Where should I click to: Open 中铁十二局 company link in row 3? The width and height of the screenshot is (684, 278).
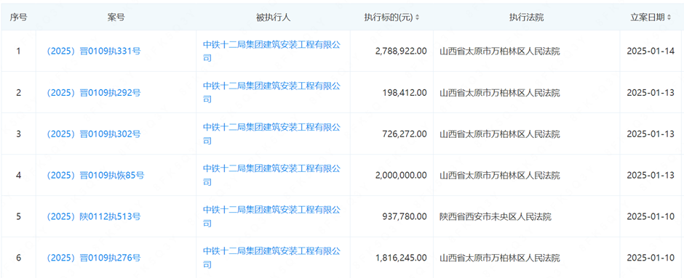(271, 134)
